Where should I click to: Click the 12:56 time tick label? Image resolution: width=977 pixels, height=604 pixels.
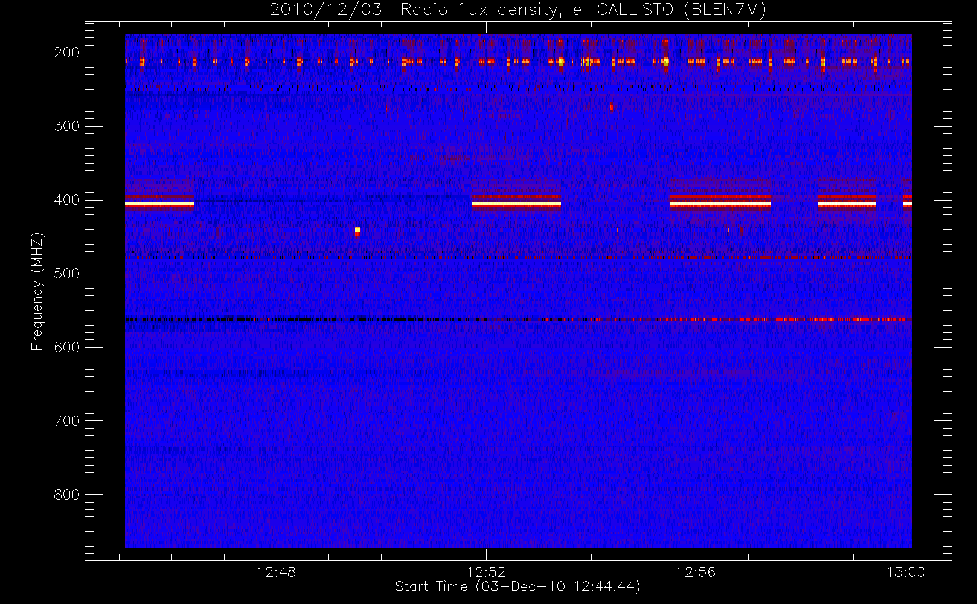[696, 572]
